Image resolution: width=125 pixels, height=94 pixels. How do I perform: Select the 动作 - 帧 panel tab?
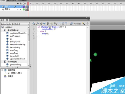4,20
